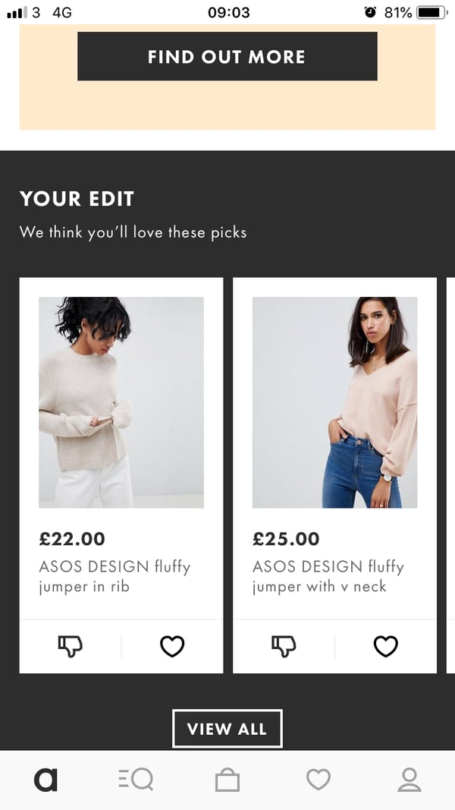Tap the 09:03 clock in status bar
The height and width of the screenshot is (810, 455).
coord(228,12)
